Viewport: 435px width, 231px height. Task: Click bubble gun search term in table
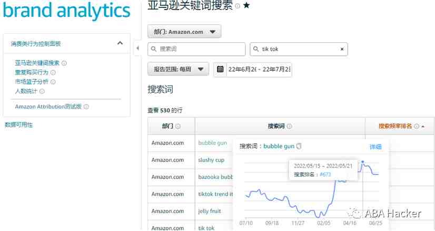point(213,143)
